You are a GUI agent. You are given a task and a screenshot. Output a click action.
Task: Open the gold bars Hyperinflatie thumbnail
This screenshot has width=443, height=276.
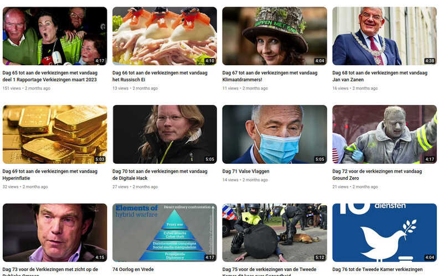tap(55, 134)
